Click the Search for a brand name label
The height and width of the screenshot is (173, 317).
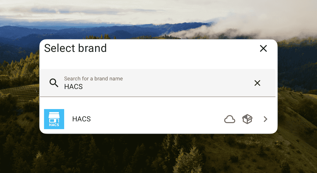(x=93, y=79)
